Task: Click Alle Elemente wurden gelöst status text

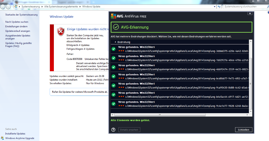Action: (130, 120)
